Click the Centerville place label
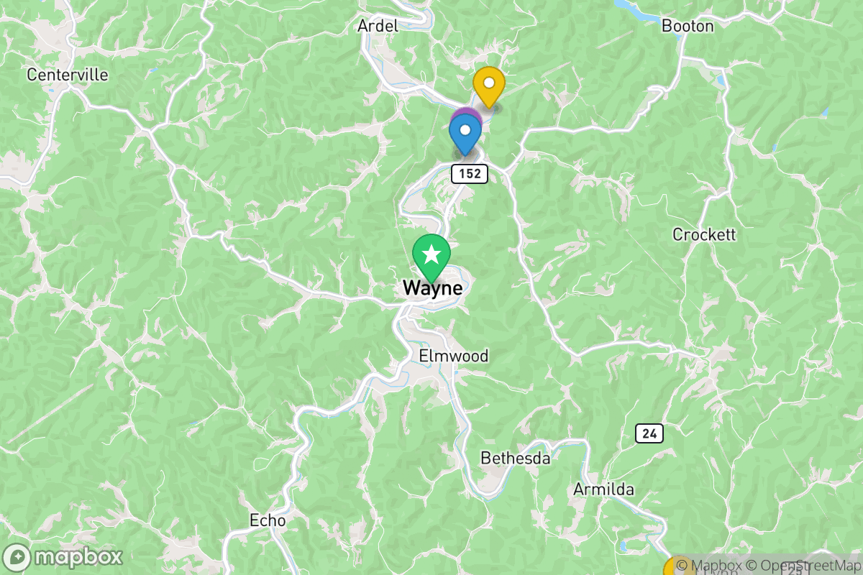This screenshot has height=575, width=863. pos(68,74)
